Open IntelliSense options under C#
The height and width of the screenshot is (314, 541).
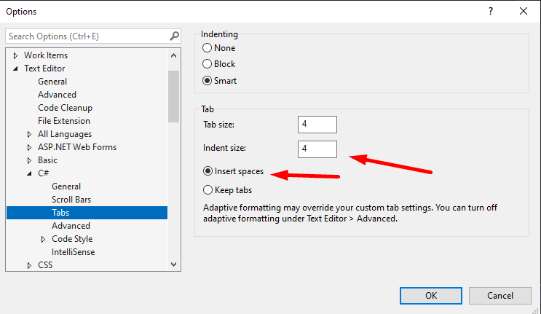[73, 252]
